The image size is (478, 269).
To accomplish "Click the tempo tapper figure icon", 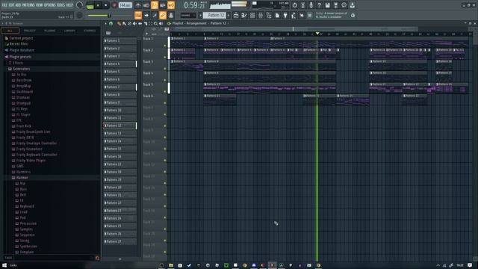I will coord(294,15).
